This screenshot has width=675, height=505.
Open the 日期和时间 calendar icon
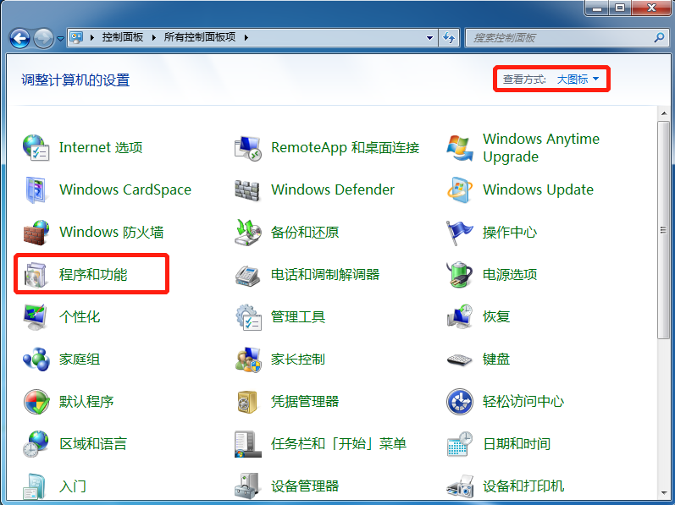coord(459,443)
